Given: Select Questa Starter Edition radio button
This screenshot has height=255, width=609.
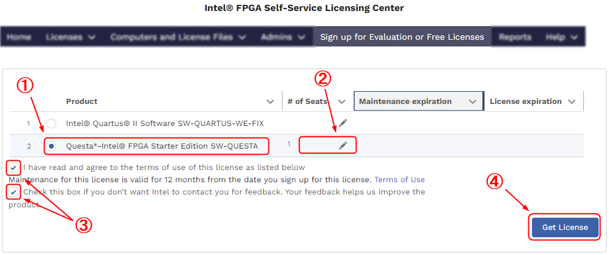Looking at the screenshot, I should (51, 146).
